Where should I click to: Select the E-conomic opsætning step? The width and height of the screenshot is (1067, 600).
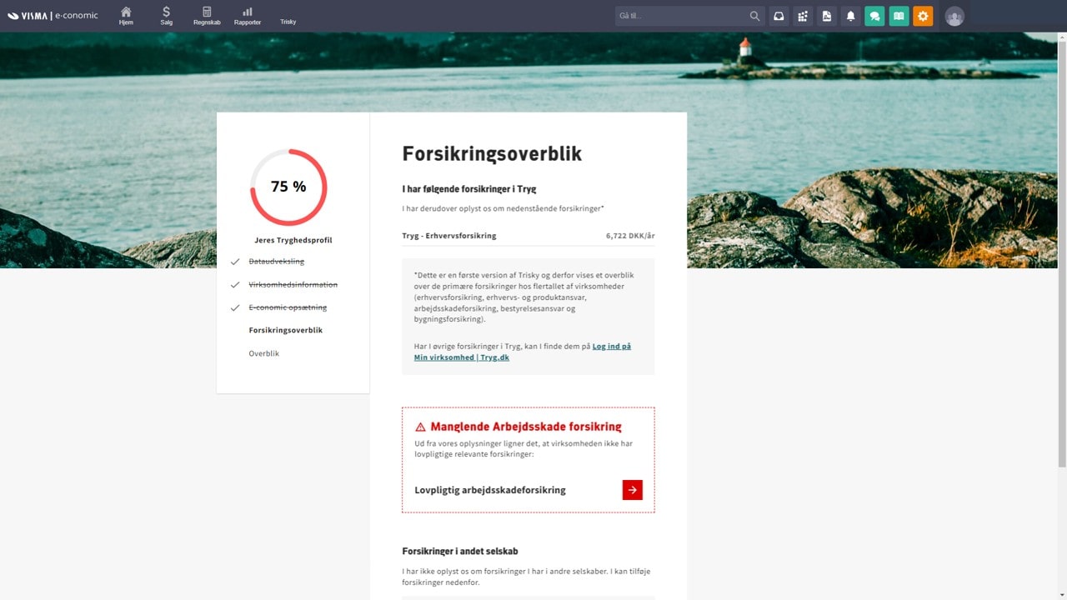pyautogui.click(x=288, y=307)
